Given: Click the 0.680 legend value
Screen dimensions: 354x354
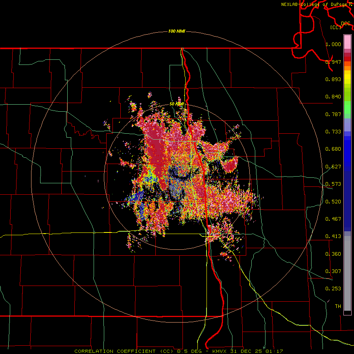Looking at the screenshot, I should (333, 149).
